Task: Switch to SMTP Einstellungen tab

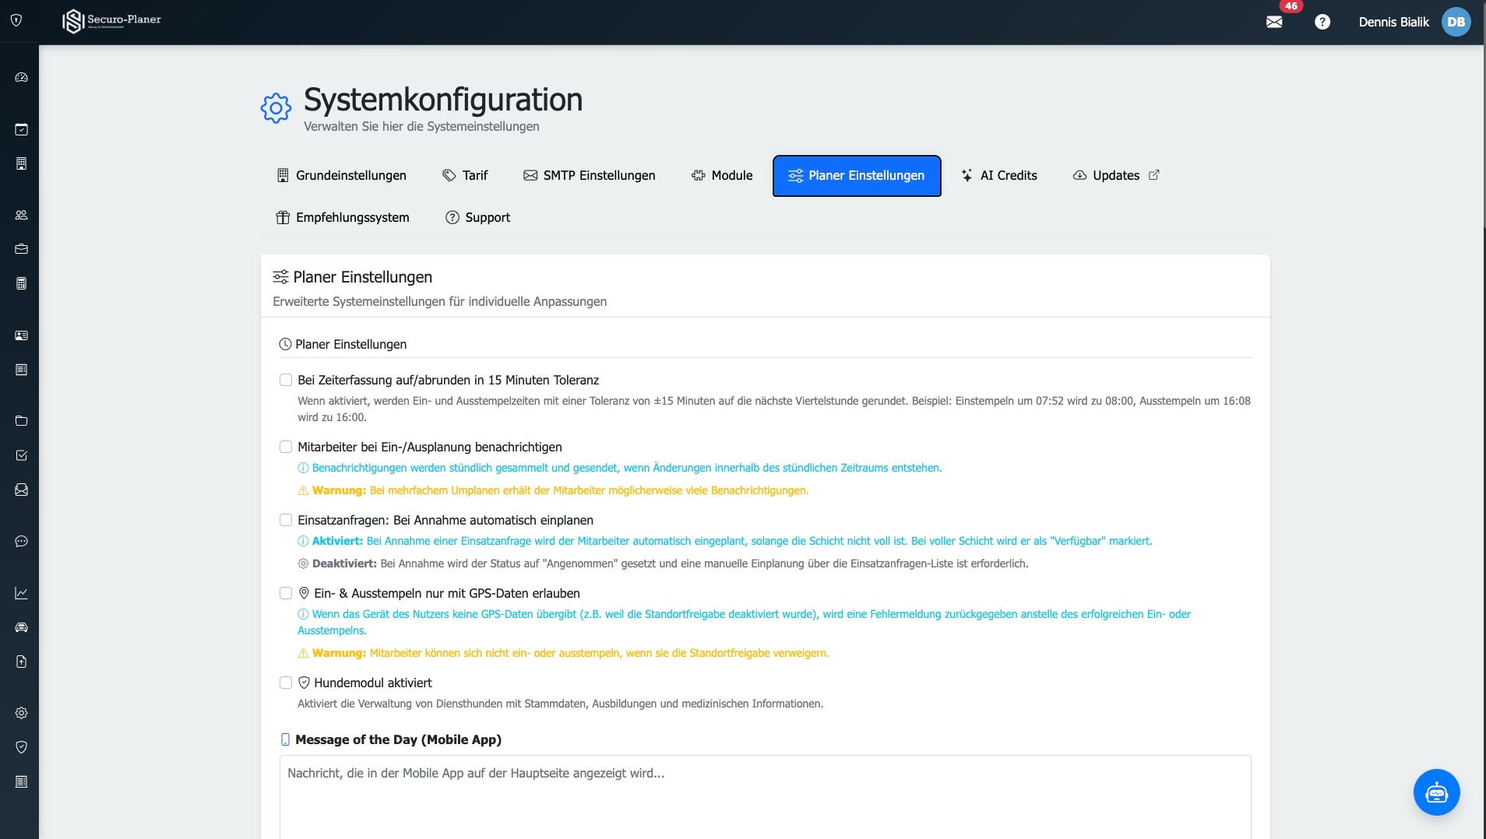Action: [590, 176]
